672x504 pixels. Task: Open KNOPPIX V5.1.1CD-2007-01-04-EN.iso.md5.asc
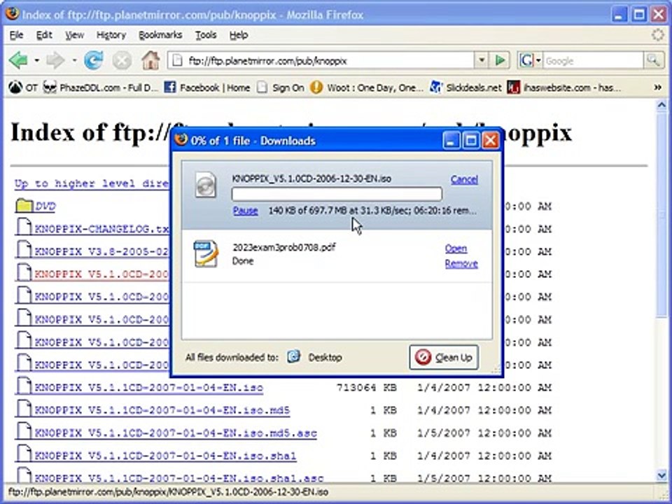pos(176,433)
